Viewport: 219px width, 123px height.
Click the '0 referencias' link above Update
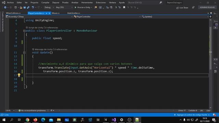[61, 49]
